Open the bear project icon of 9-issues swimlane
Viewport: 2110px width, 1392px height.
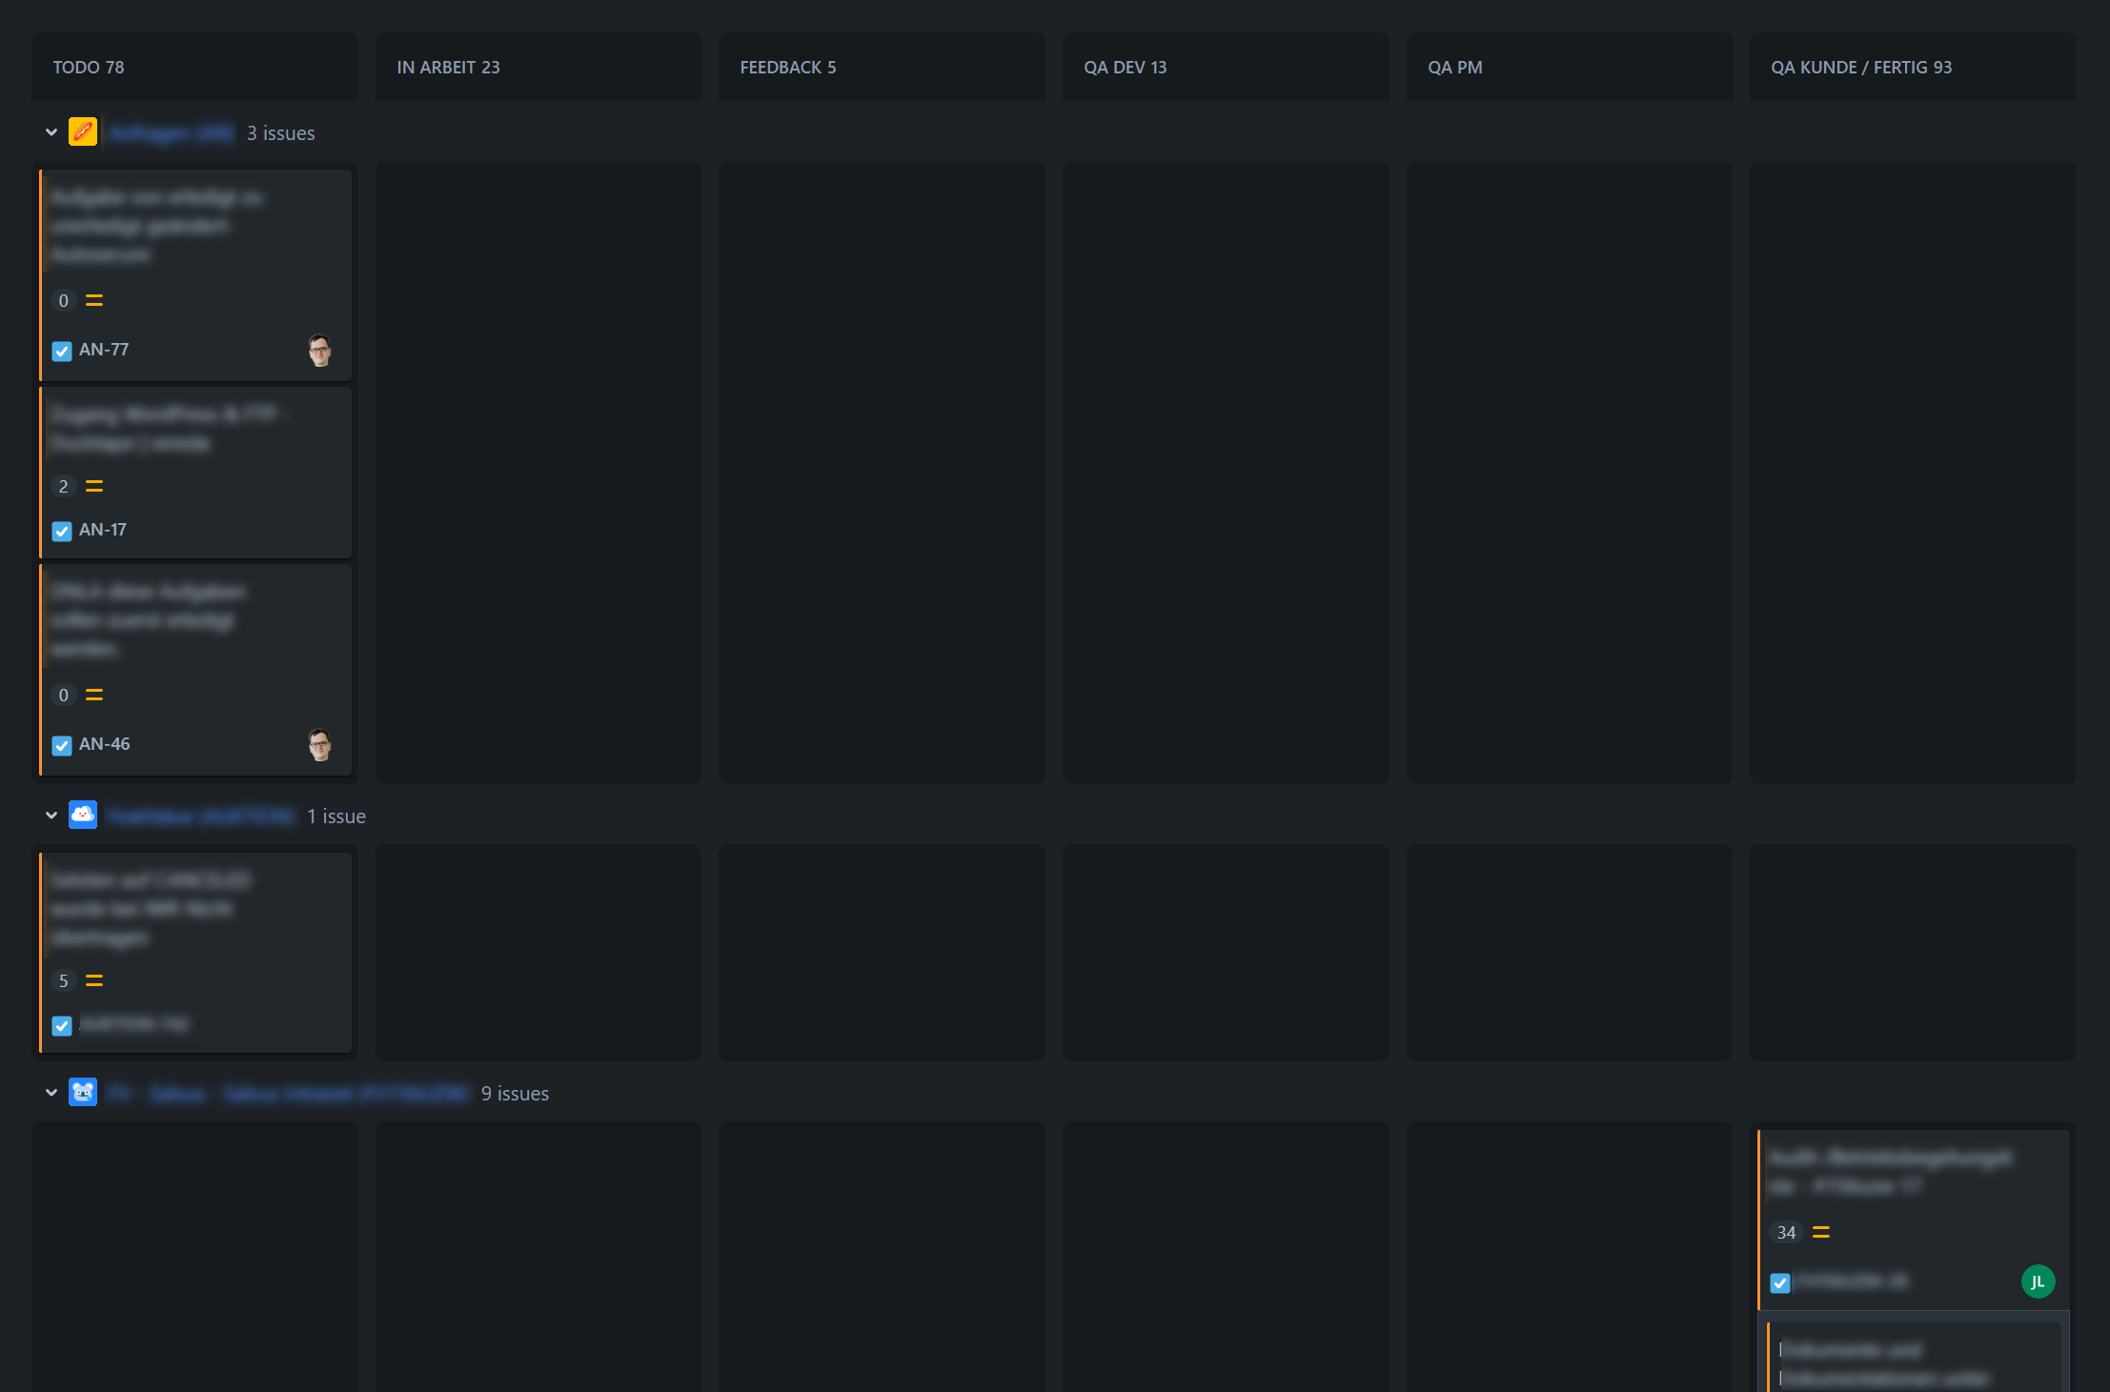(x=83, y=1092)
